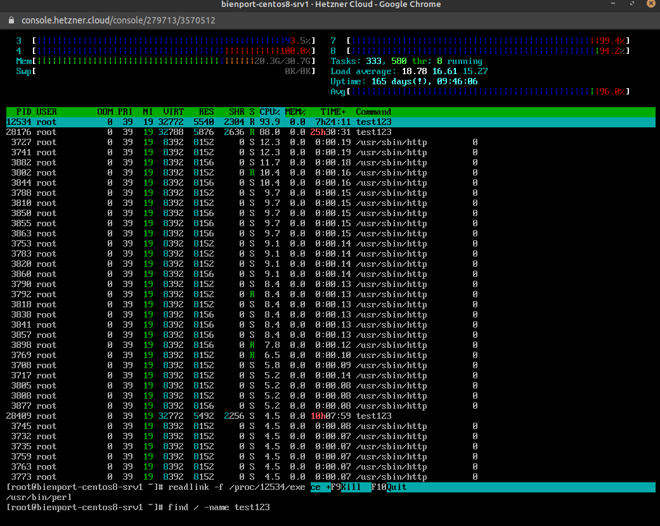660x526 pixels.
Task: Click the TIME+ column header
Action: coord(333,112)
